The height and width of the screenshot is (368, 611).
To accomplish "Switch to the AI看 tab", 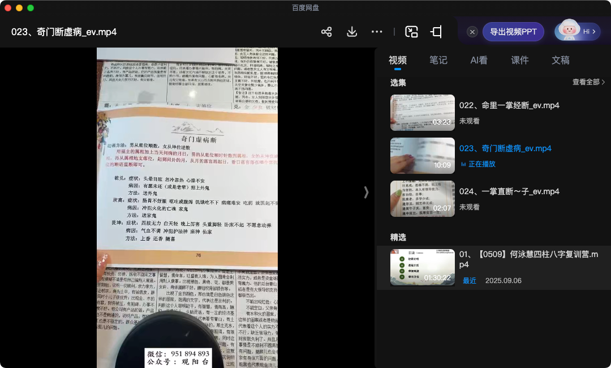I will (x=479, y=61).
